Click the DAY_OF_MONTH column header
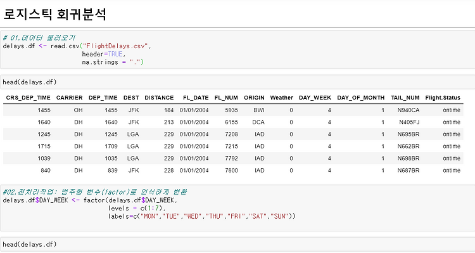475x253 pixels. [361, 98]
